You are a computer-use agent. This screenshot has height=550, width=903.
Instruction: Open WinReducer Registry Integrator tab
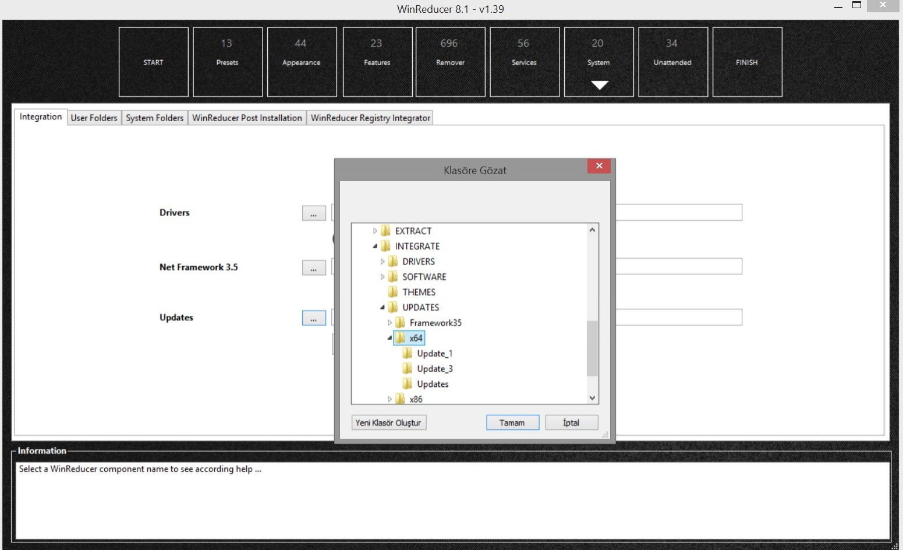tap(370, 118)
